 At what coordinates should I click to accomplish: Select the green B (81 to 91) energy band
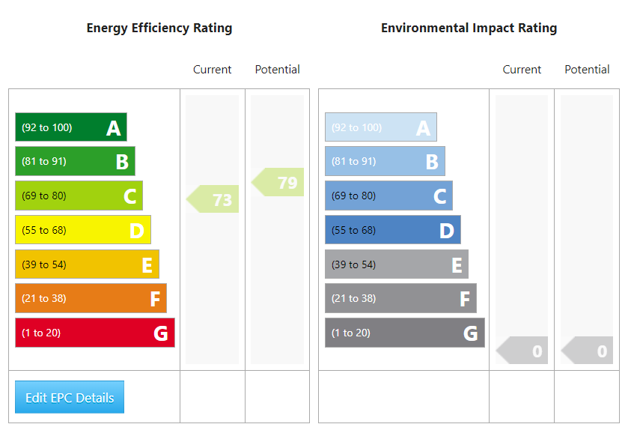(75, 161)
